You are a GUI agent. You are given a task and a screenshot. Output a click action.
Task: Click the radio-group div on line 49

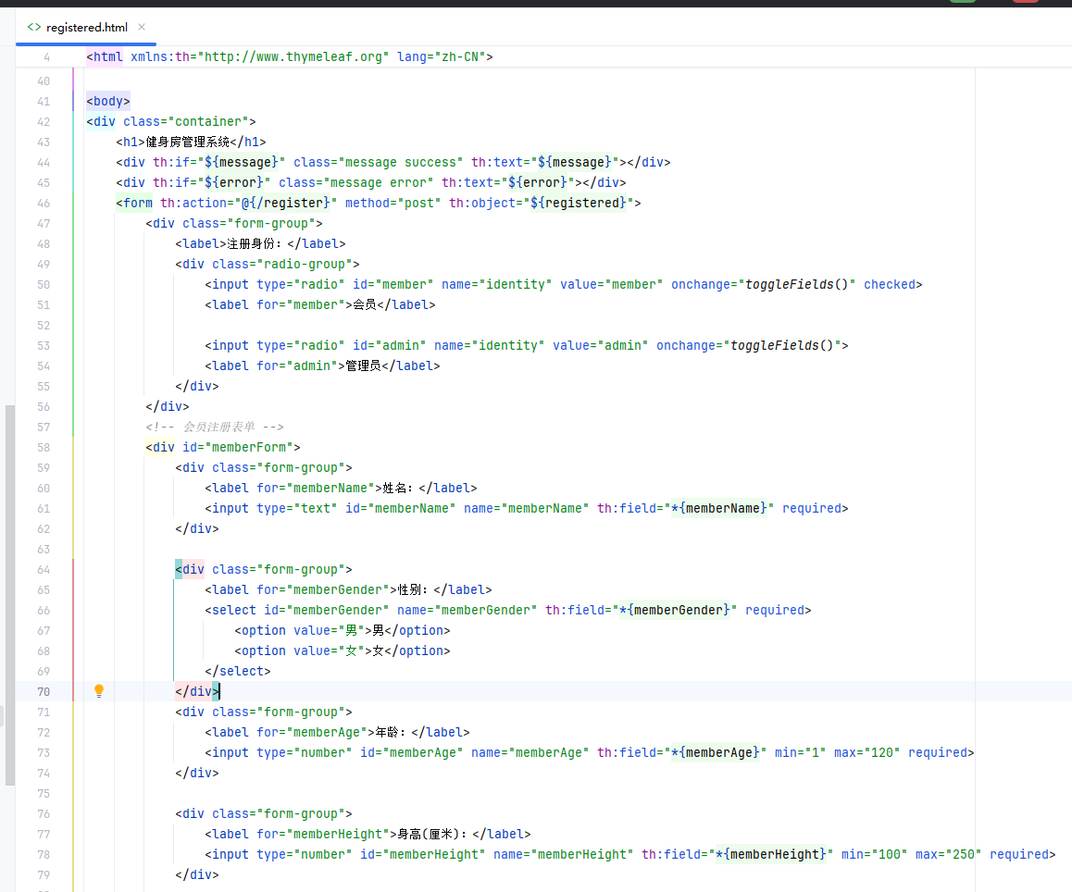[x=268, y=265]
